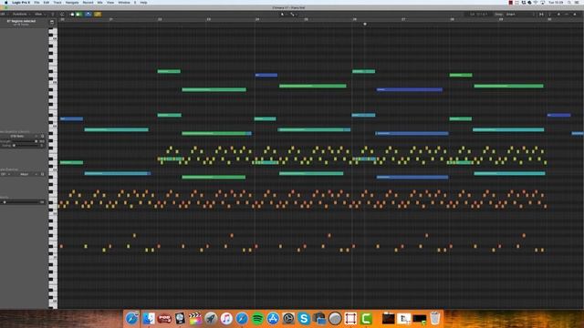The width and height of the screenshot is (584, 328).
Task: Open the Snap mode Smart dropdown
Action: point(519,15)
